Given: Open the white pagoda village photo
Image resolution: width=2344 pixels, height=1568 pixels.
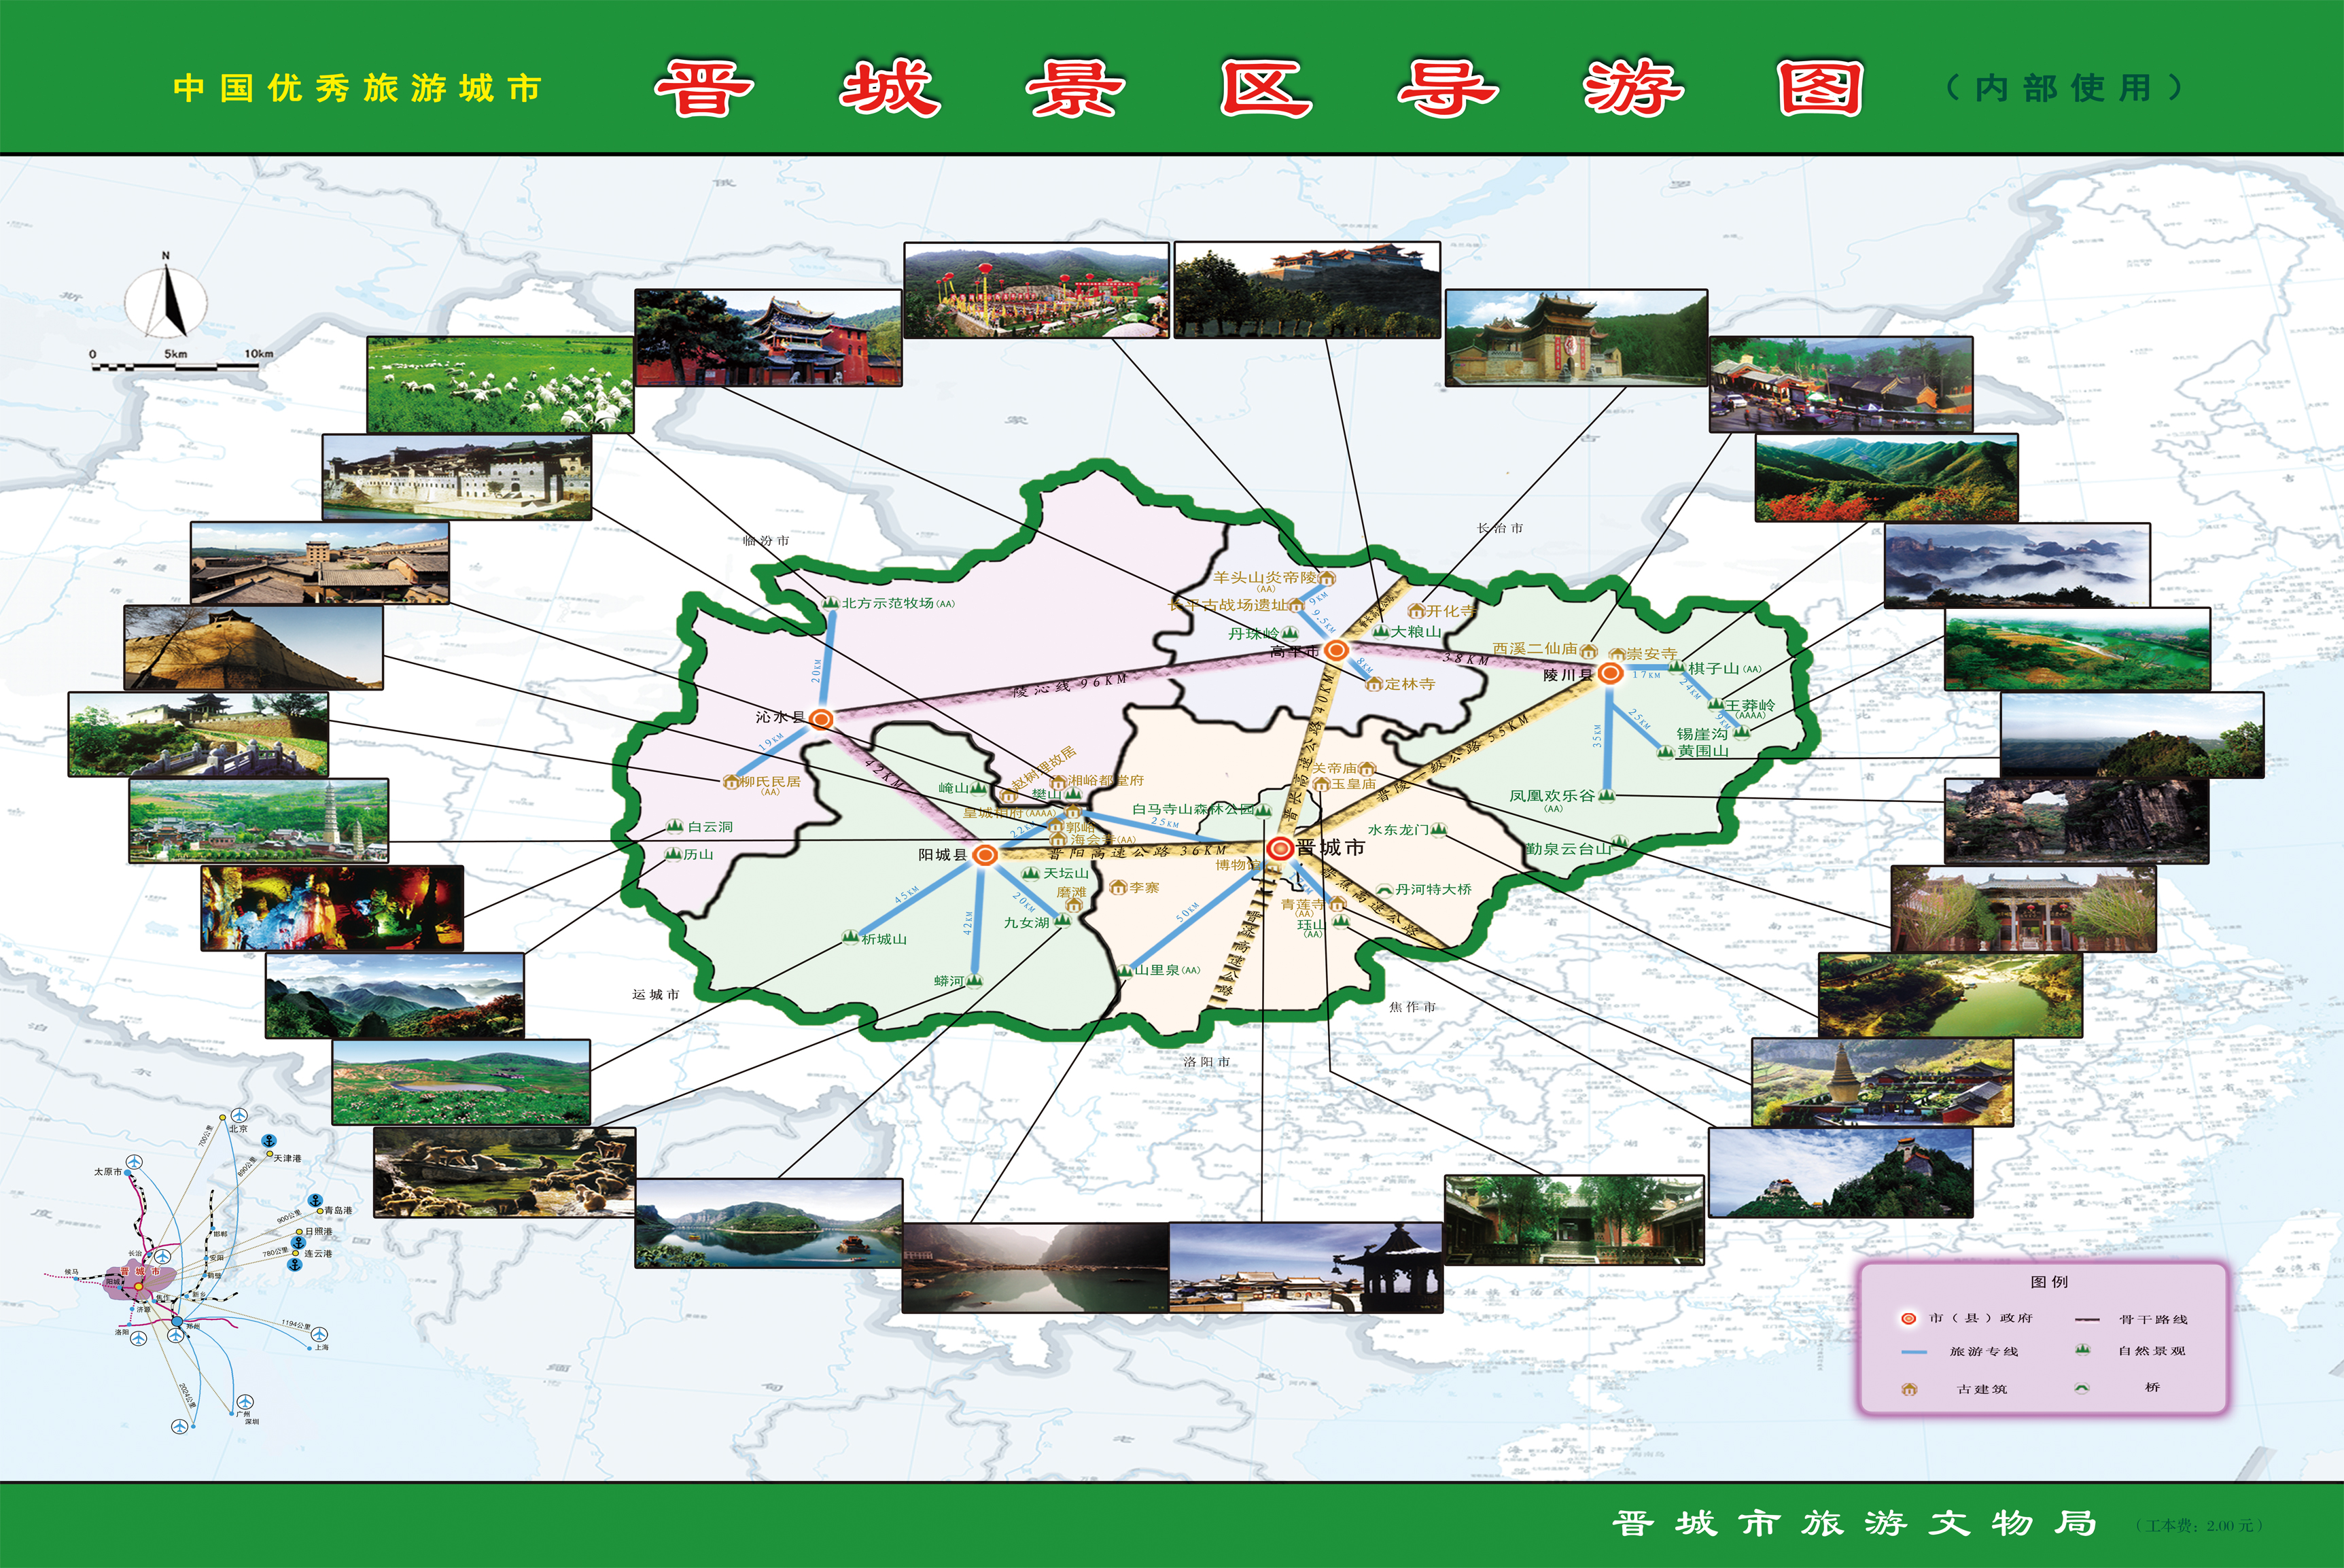Looking at the screenshot, I should [259, 821].
